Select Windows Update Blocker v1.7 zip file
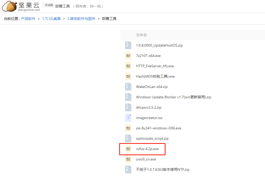Screen dimensions: 265x178 (174, 97)
